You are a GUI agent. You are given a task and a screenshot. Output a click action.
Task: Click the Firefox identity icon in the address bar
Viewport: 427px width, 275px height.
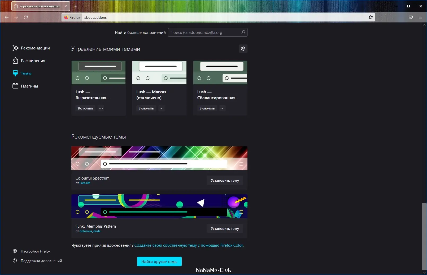pos(72,17)
